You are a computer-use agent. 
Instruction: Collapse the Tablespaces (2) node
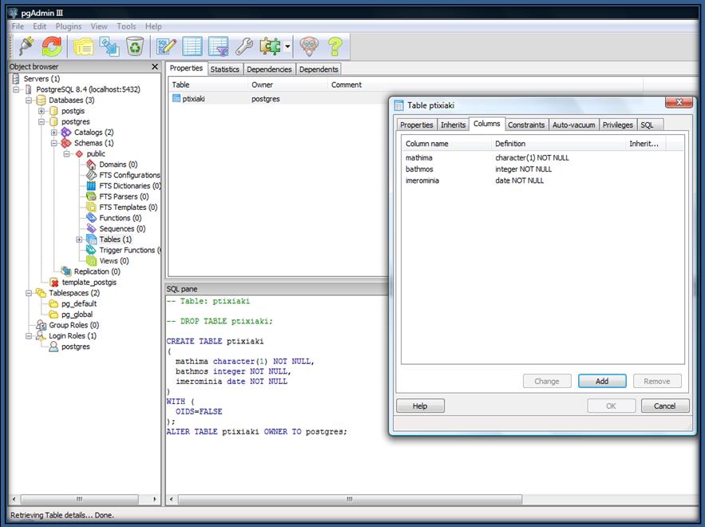click(x=29, y=293)
